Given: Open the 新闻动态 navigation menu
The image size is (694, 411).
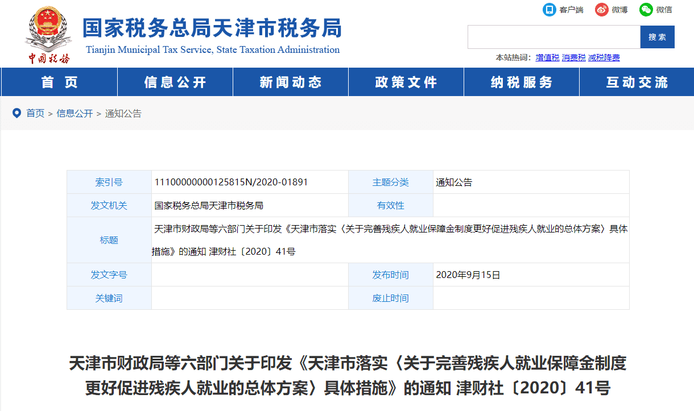Looking at the screenshot, I should point(291,82).
